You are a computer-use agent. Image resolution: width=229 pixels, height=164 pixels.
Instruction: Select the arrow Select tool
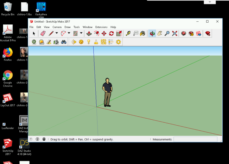pos(34,34)
